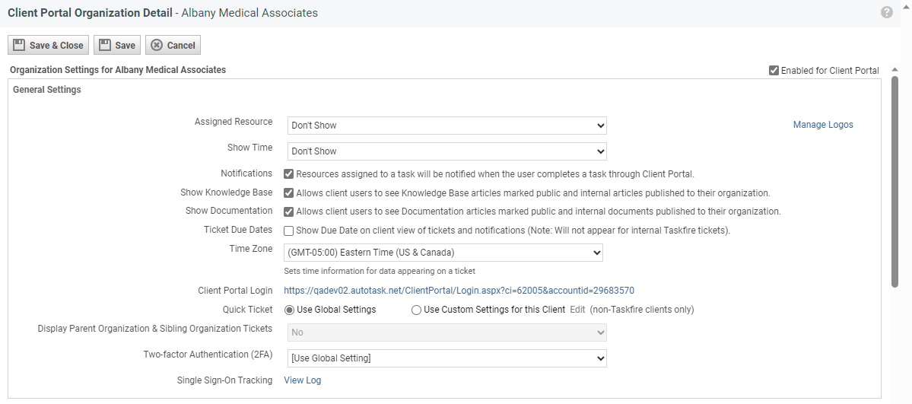Enable the Ticket Due Dates checkbox

click(x=289, y=231)
